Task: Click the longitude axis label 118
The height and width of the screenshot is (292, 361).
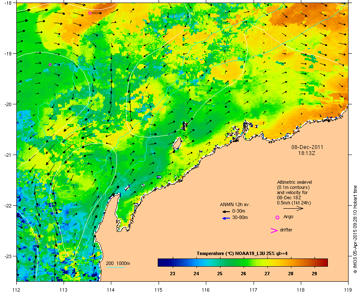Action: [301, 289]
